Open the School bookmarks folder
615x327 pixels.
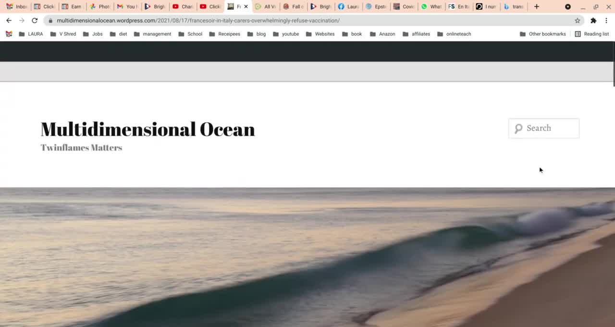[x=190, y=34]
